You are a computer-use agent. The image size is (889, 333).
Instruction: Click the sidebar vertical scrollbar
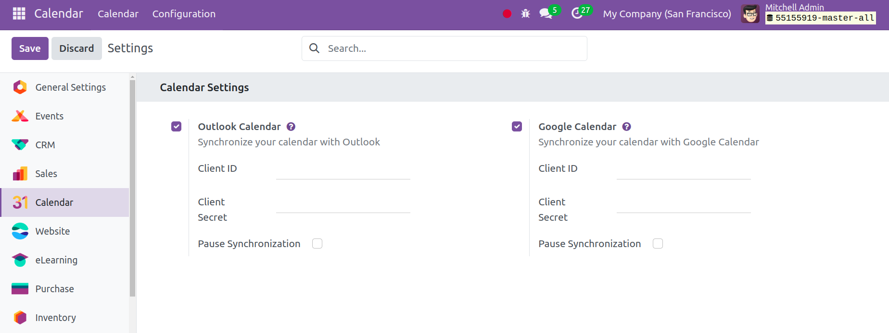click(132, 188)
